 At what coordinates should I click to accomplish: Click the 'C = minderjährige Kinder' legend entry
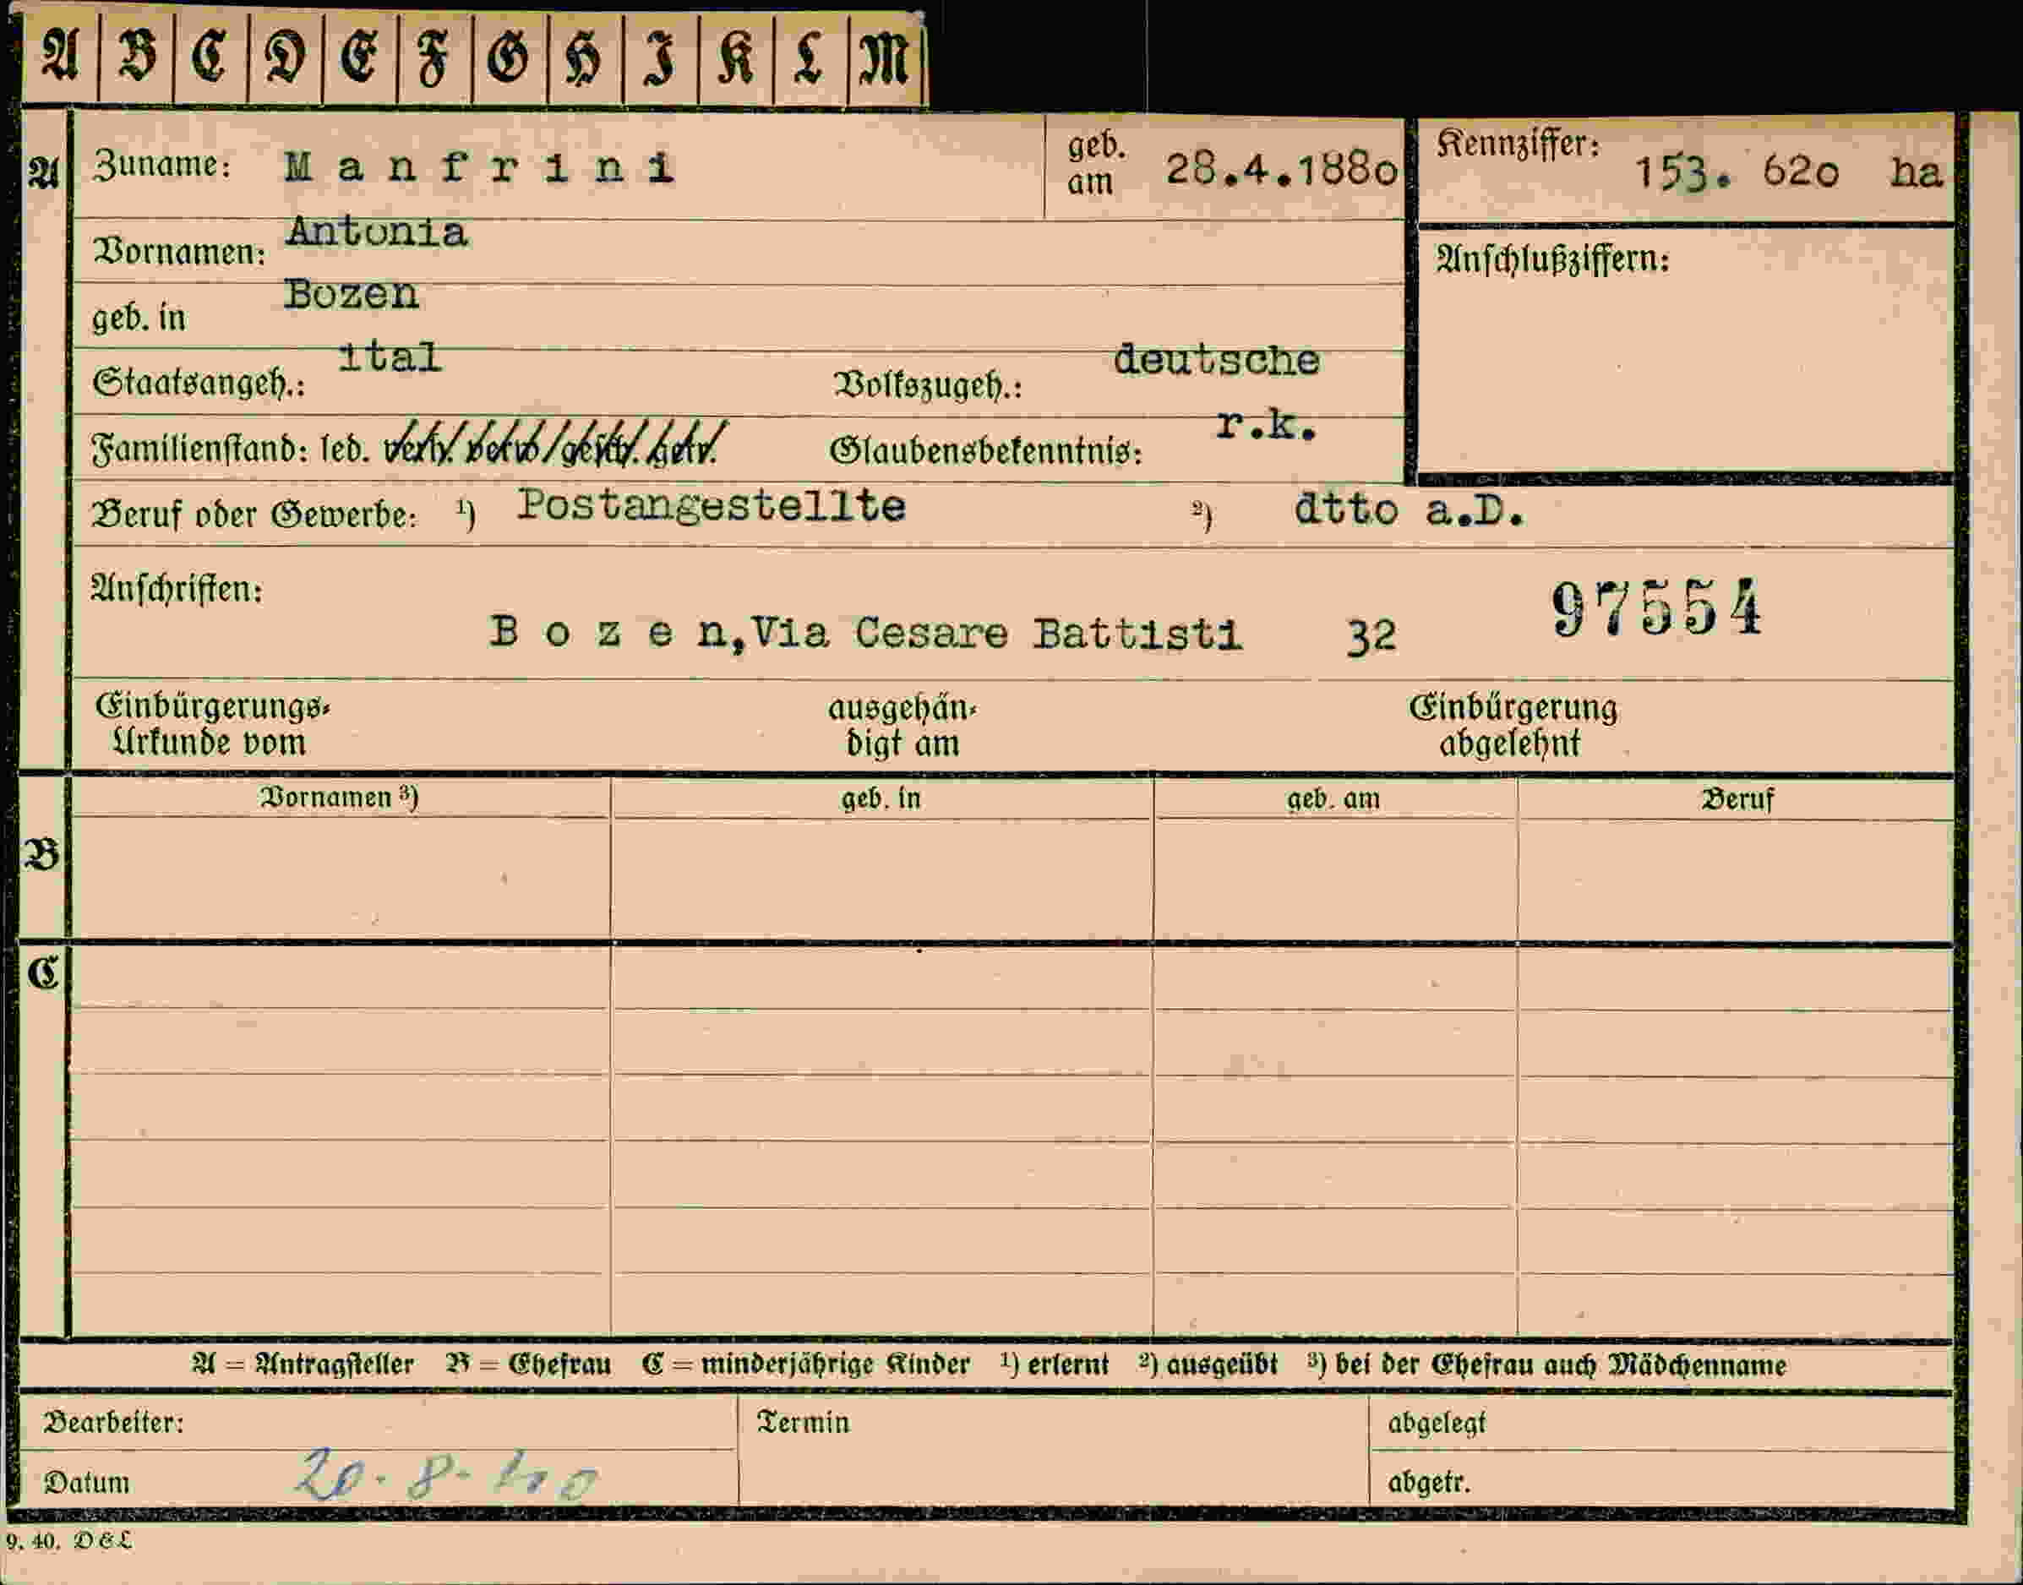(804, 1364)
